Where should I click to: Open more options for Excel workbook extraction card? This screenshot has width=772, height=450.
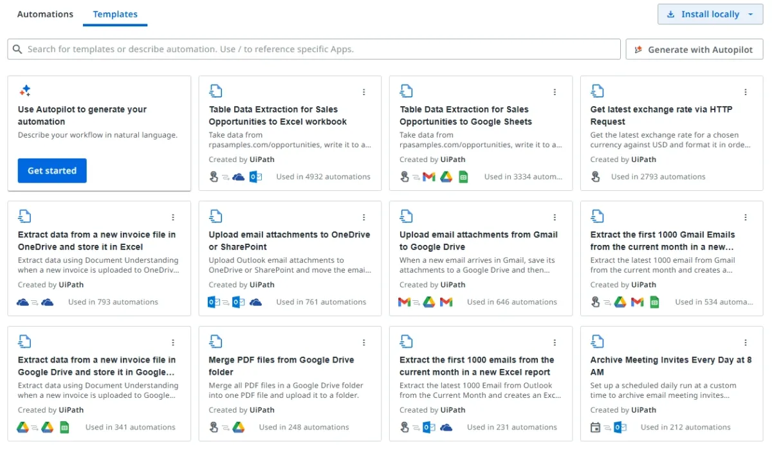(x=364, y=92)
